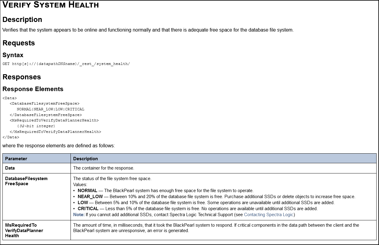This screenshot has height=245, width=379.
Task: Click the Responses section heading
Action: (x=22, y=77)
